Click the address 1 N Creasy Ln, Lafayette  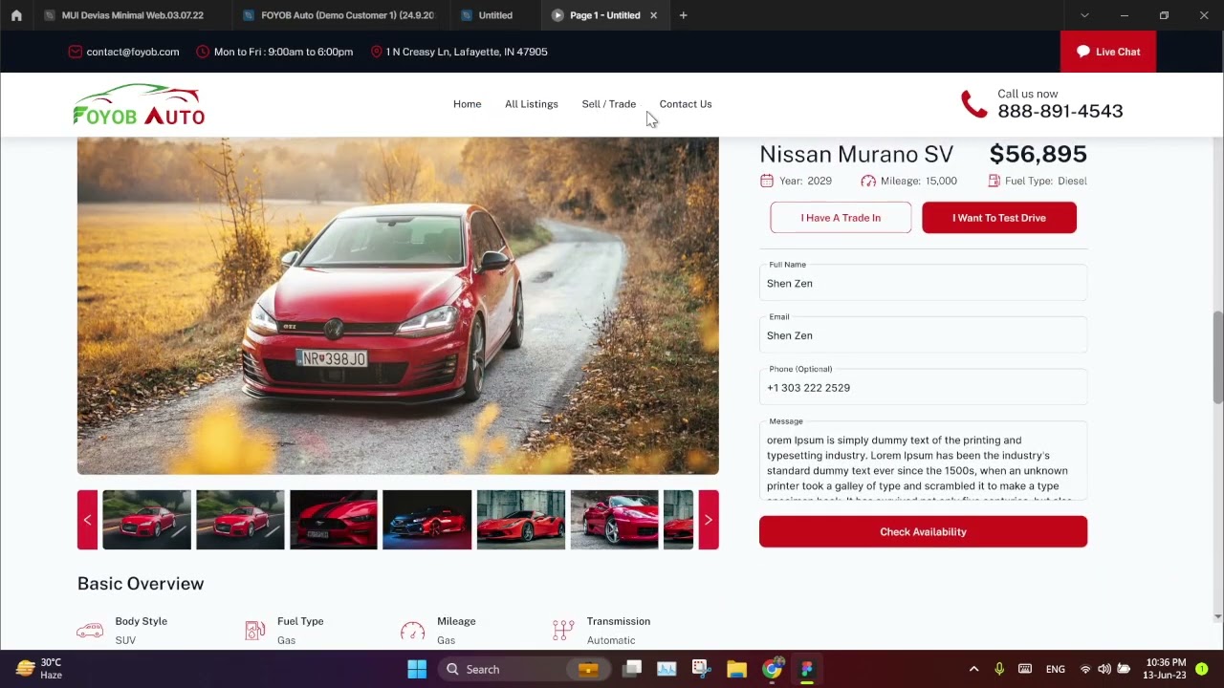(467, 52)
